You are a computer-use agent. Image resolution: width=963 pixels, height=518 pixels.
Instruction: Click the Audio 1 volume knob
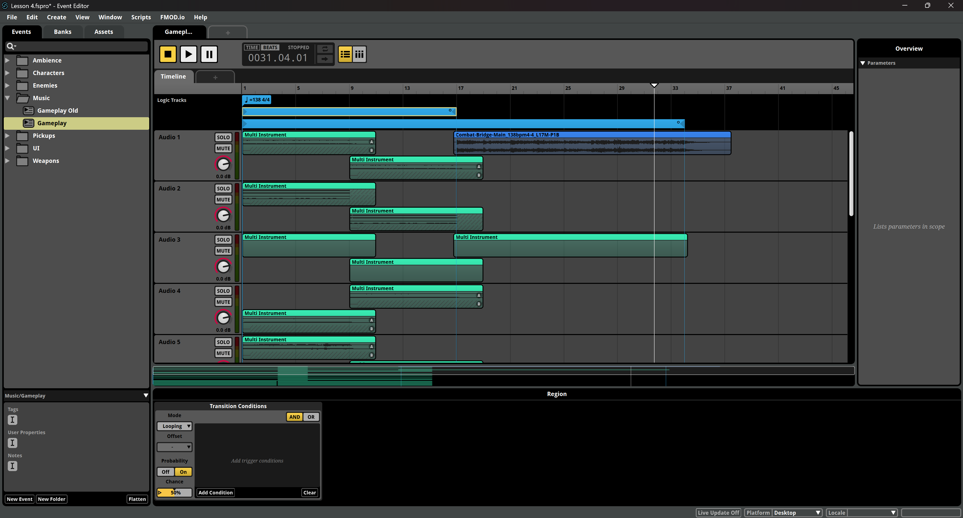click(x=223, y=164)
